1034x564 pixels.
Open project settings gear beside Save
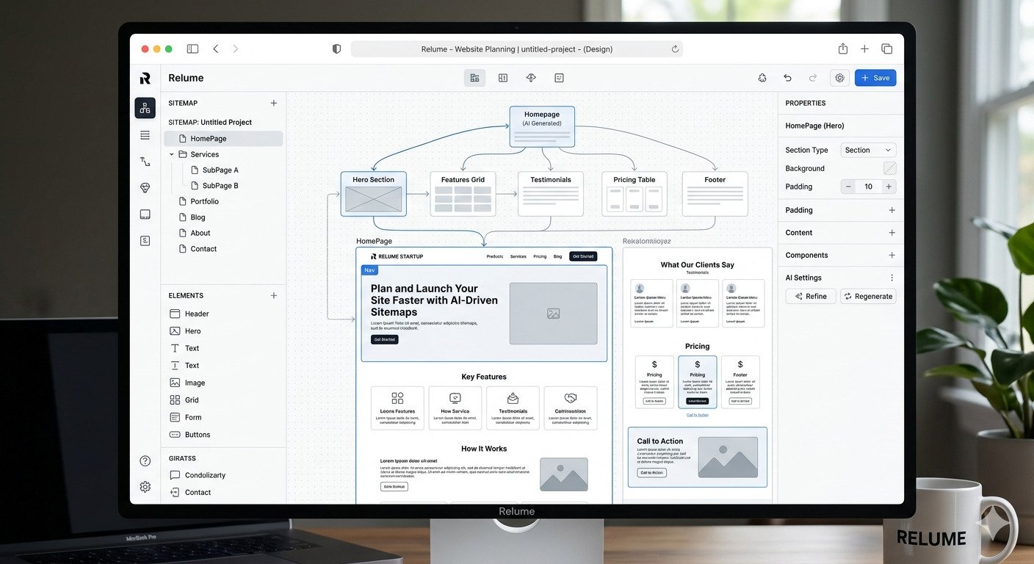pyautogui.click(x=839, y=78)
